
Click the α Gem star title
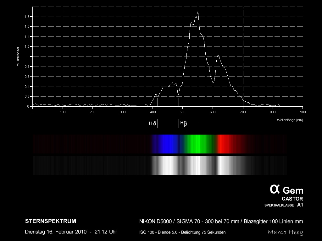(286, 190)
